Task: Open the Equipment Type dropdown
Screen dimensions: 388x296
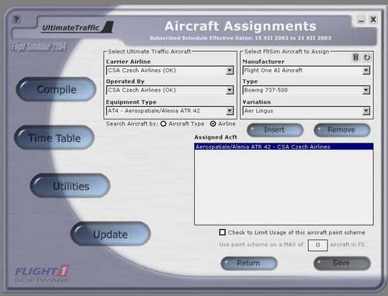Action: (230, 111)
